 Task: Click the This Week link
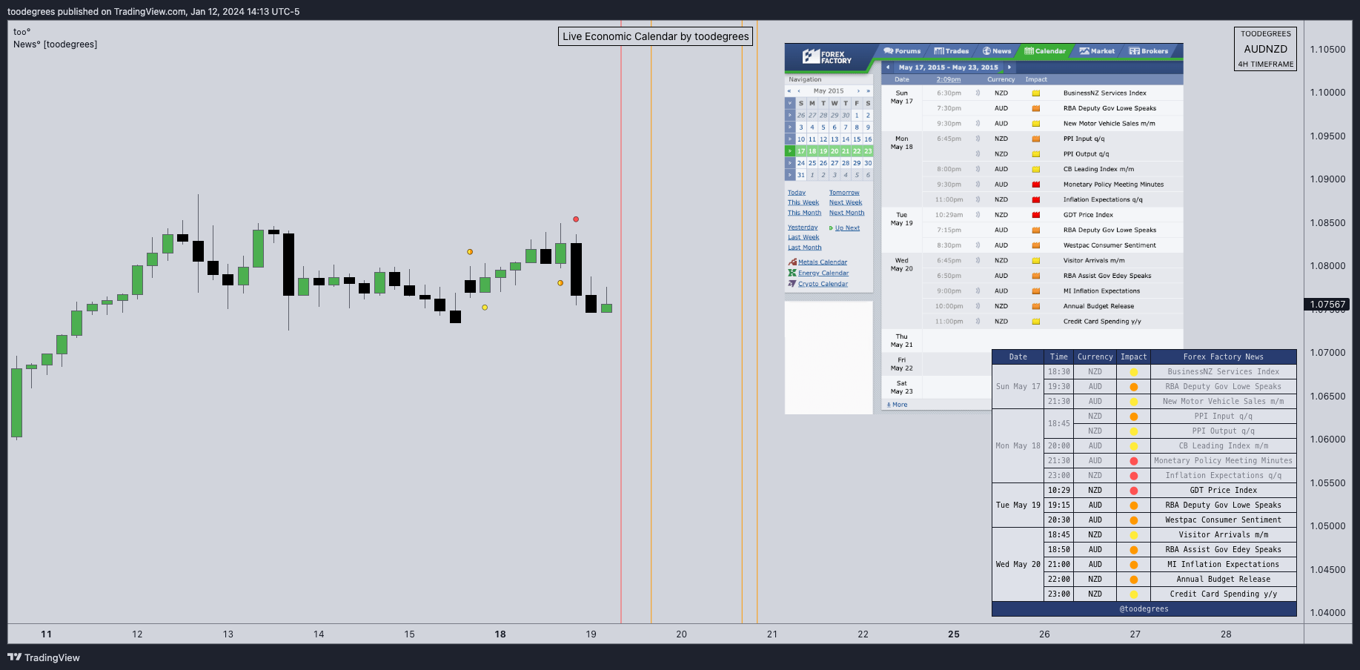pyautogui.click(x=803, y=202)
